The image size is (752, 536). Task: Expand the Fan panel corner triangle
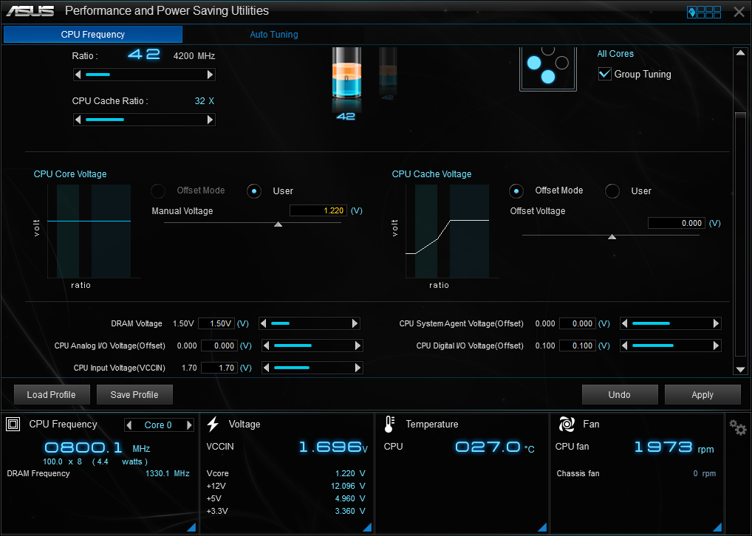pos(717,527)
